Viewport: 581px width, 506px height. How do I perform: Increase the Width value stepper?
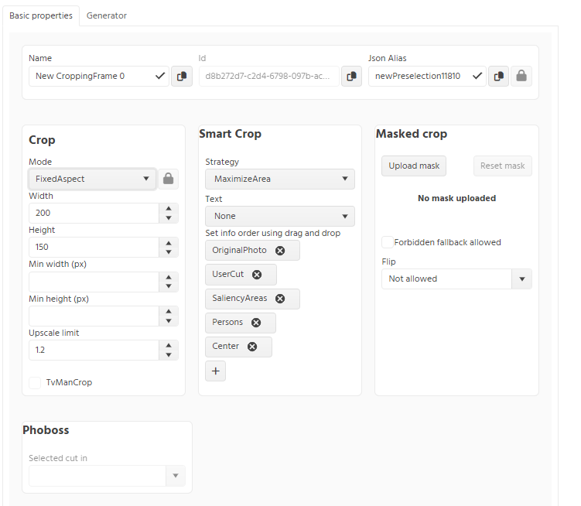[169, 208]
